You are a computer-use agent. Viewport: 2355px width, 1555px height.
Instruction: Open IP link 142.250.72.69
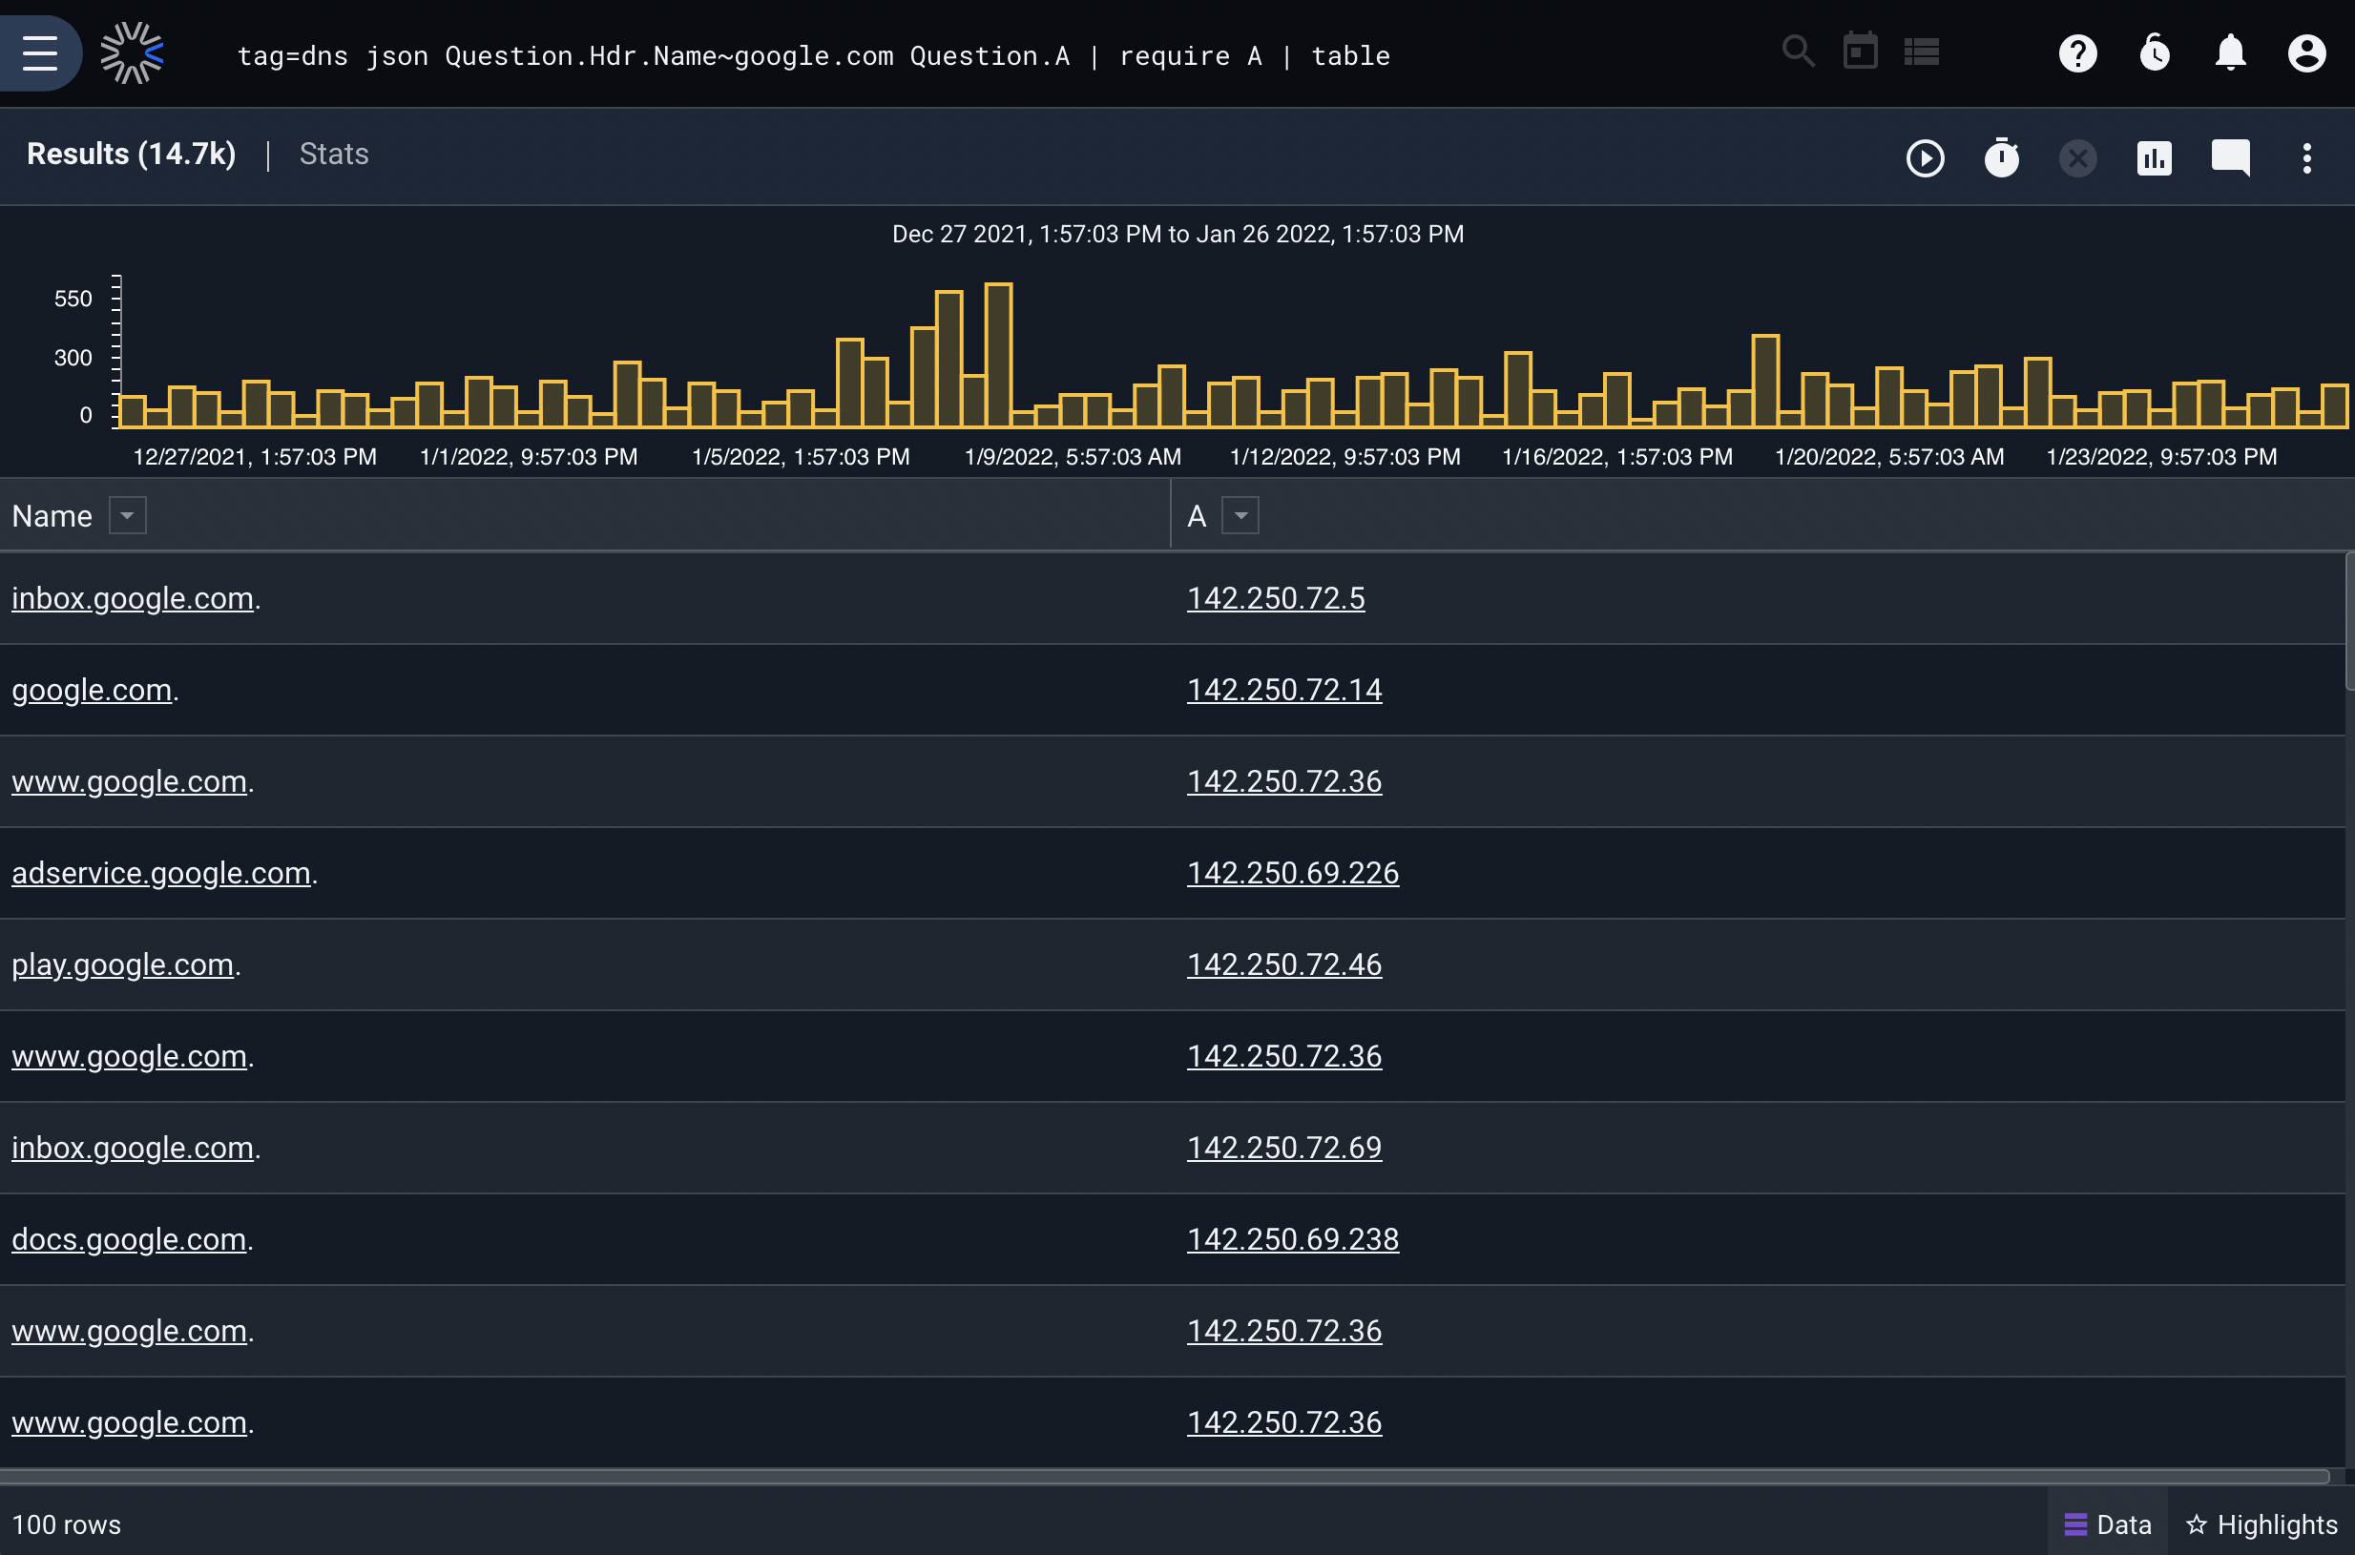coord(1283,1148)
